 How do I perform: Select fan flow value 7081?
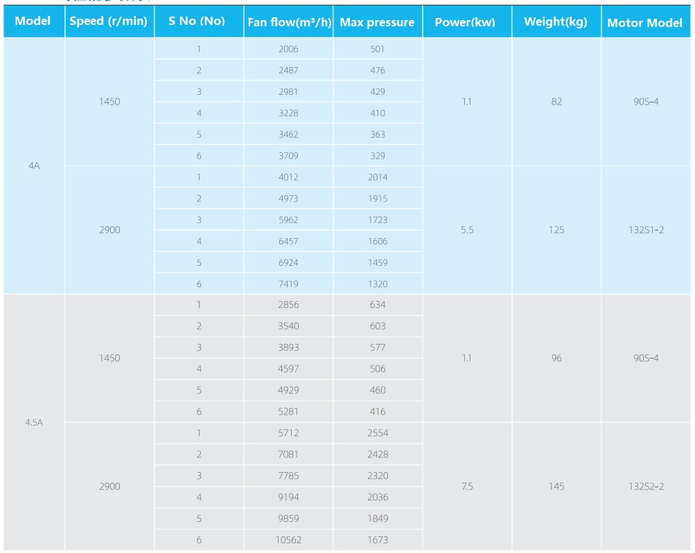(288, 454)
